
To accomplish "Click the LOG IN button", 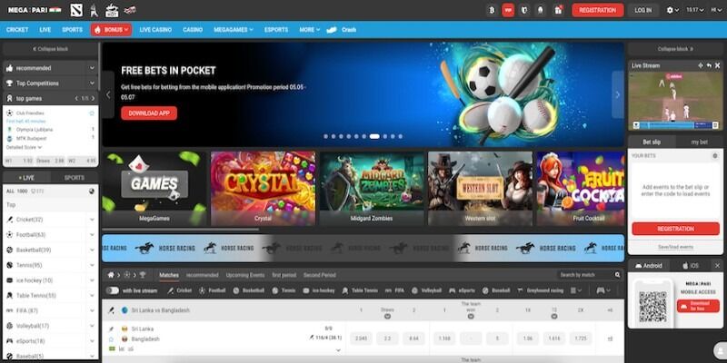I will pos(643,10).
